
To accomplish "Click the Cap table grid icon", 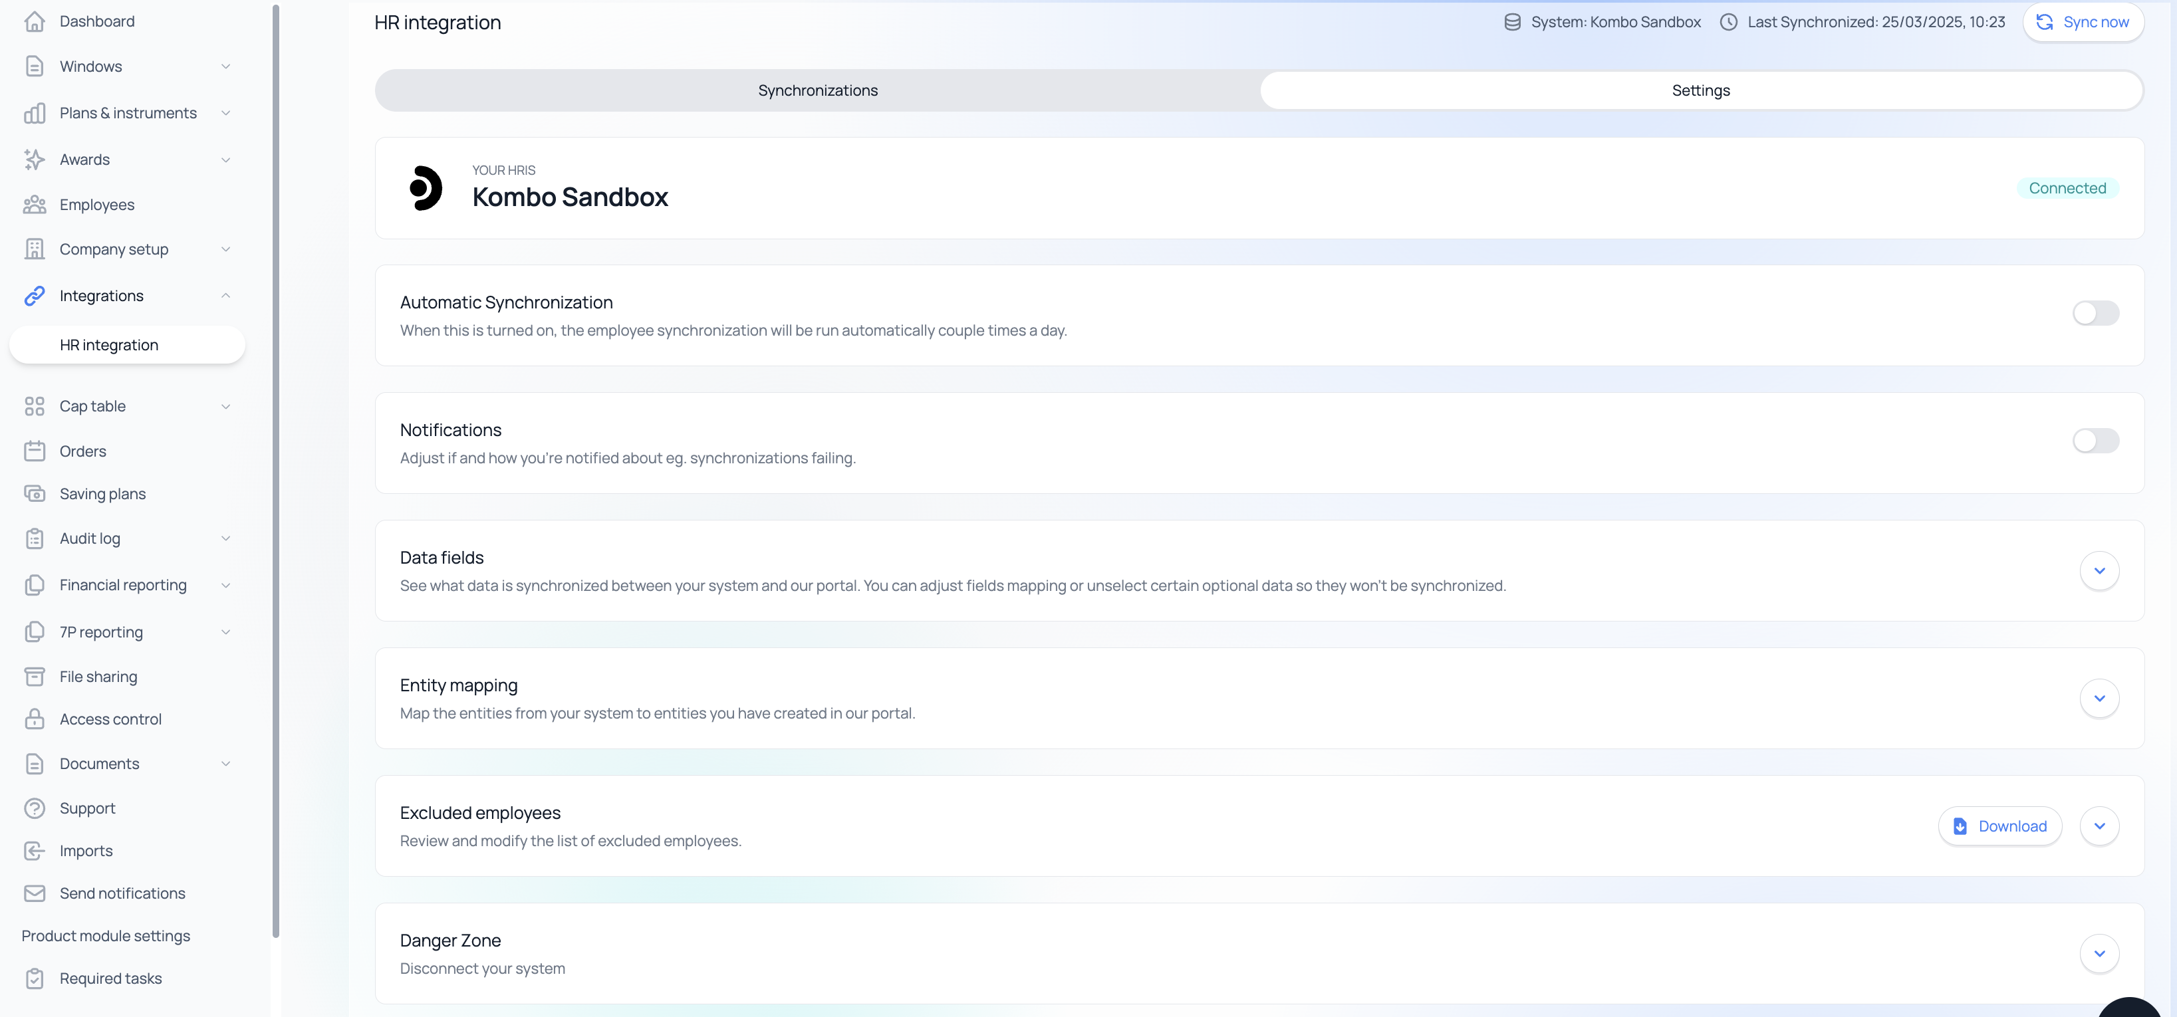I will 35,406.
